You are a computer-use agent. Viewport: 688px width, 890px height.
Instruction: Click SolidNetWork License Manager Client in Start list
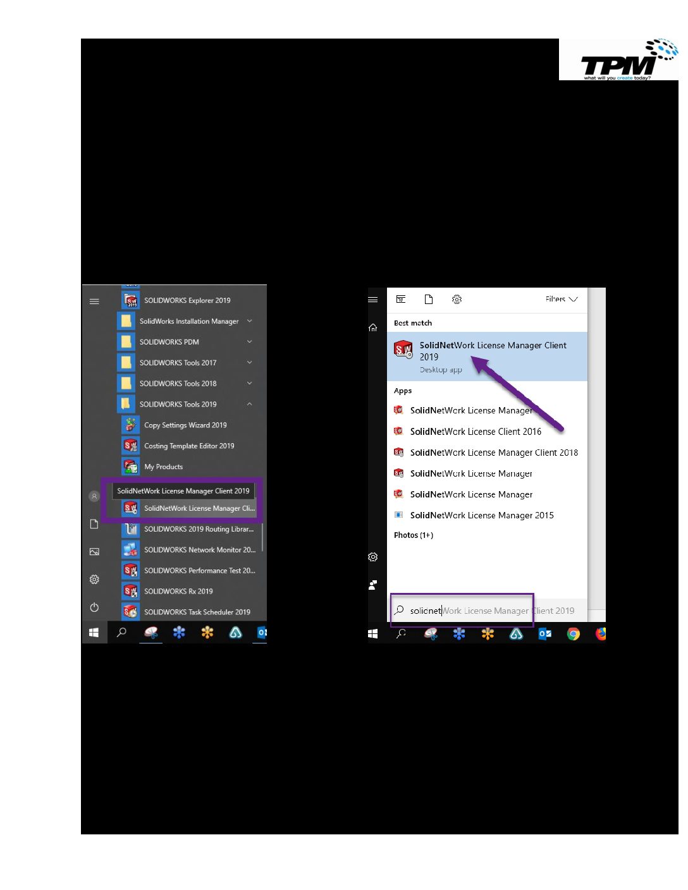pyautogui.click(x=199, y=508)
